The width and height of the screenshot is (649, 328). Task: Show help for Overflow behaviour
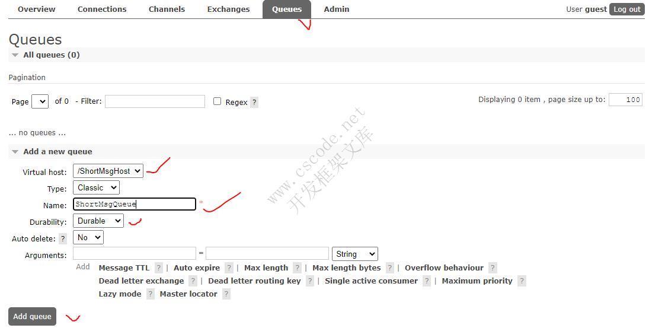point(493,268)
